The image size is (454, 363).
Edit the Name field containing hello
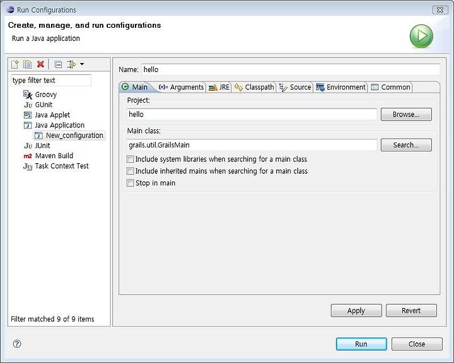coord(291,69)
